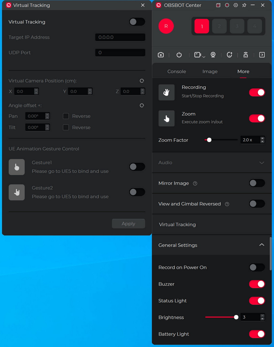Open the AI face beauty icon
This screenshot has height=347, width=274.
point(229,55)
